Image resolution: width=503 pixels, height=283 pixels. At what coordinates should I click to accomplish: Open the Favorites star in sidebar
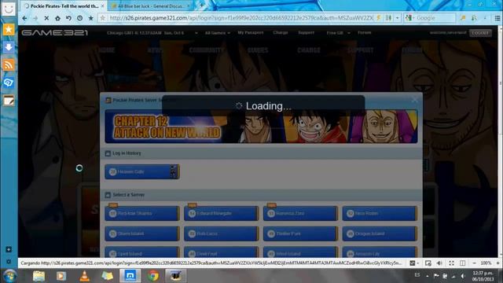[9, 30]
